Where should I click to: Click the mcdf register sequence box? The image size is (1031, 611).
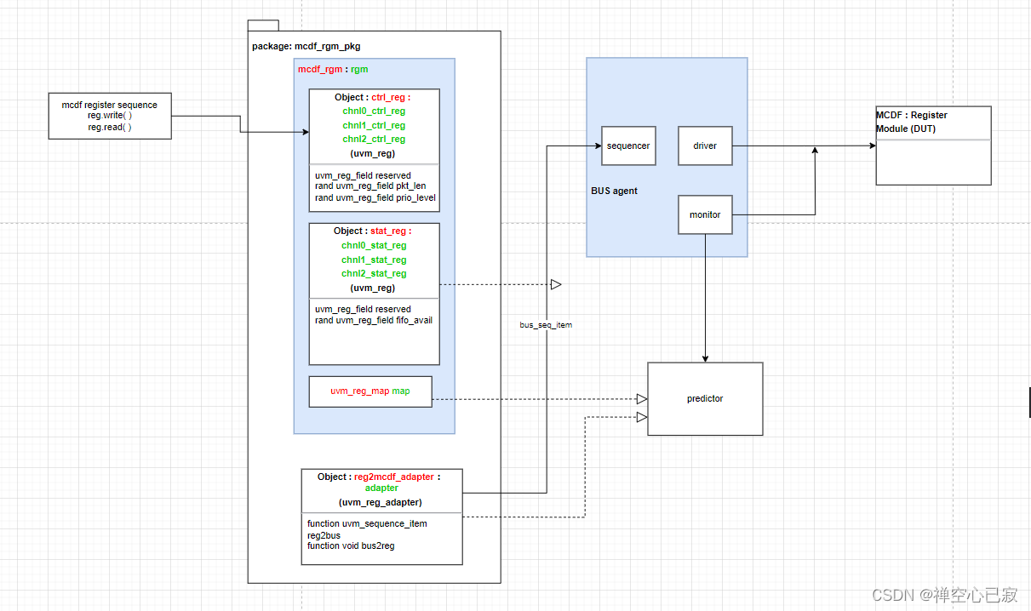point(110,115)
